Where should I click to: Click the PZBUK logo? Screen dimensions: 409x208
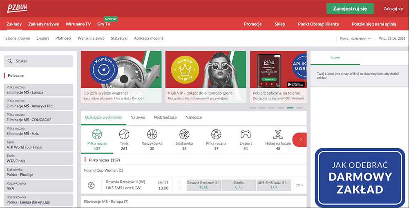[17, 8]
